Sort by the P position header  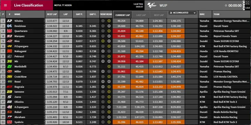3,14
